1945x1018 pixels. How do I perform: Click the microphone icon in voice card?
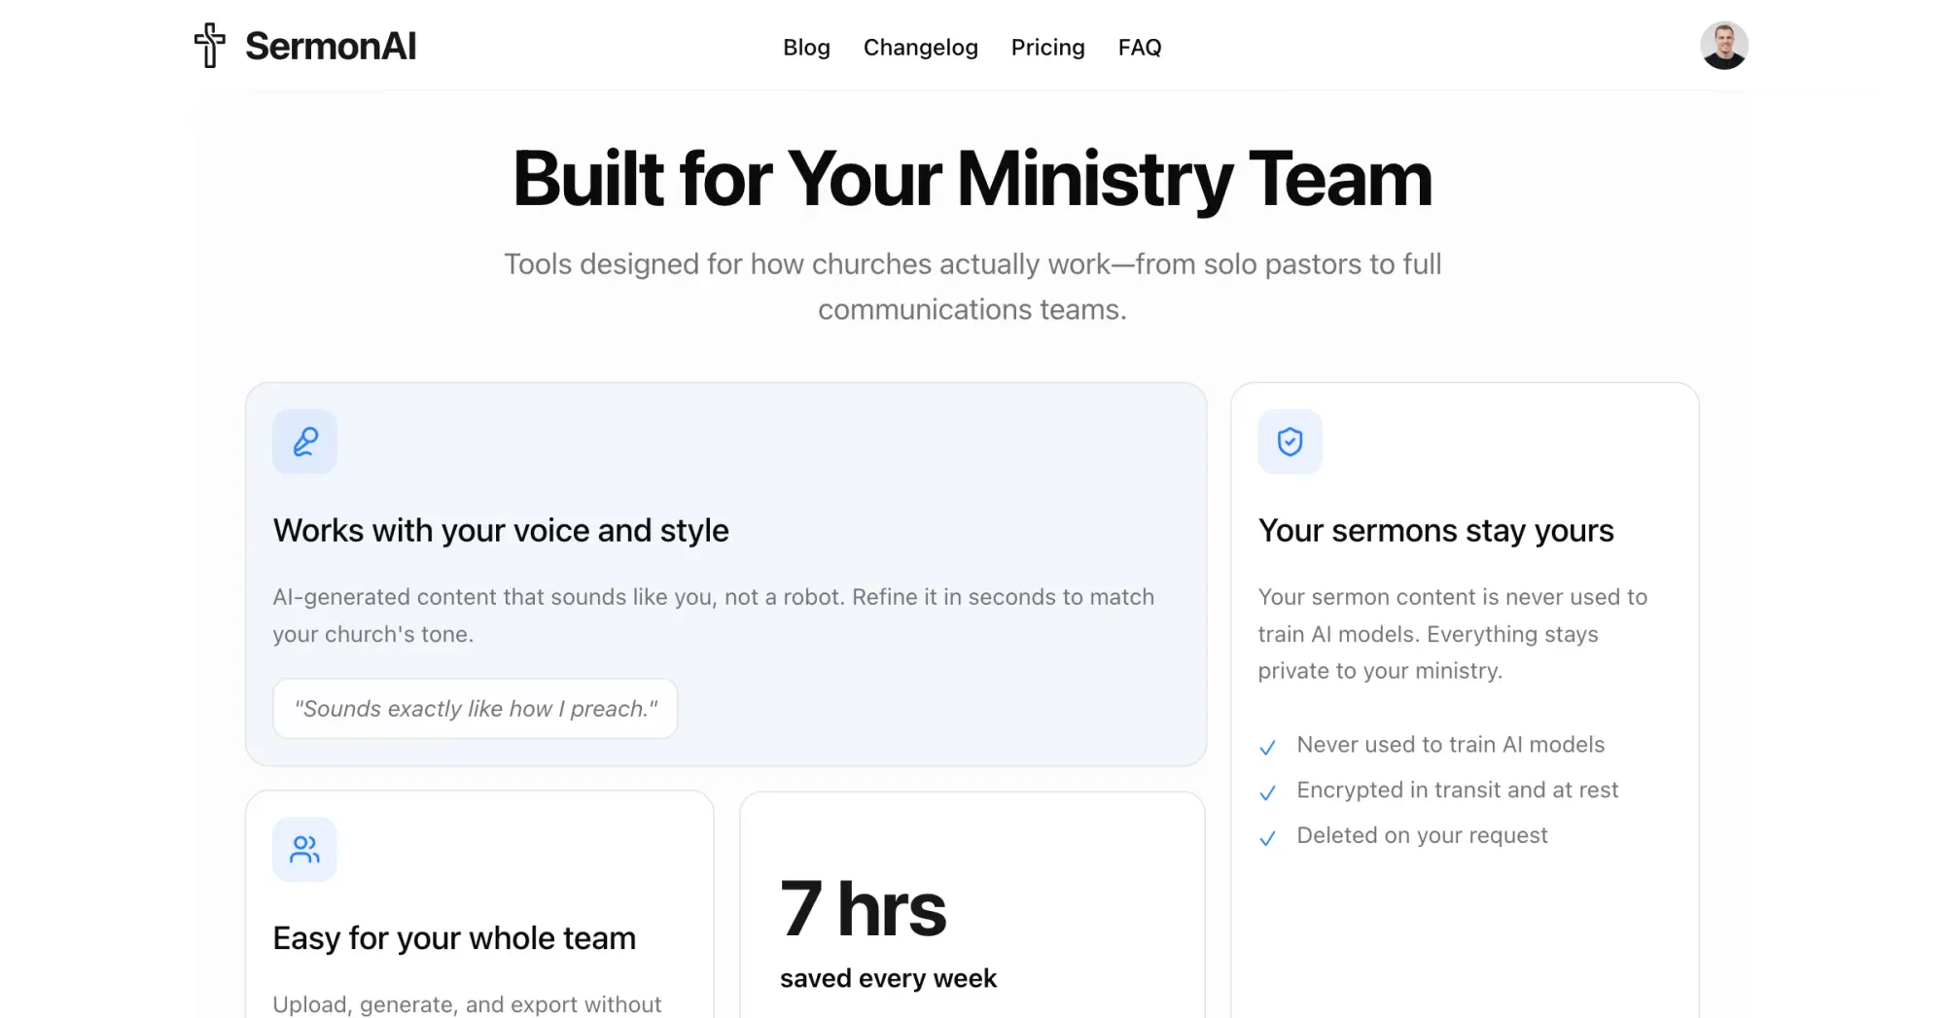point(304,441)
